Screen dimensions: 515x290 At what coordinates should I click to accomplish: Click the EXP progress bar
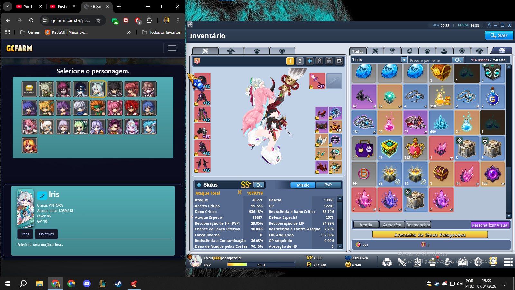pyautogui.click(x=261, y=265)
